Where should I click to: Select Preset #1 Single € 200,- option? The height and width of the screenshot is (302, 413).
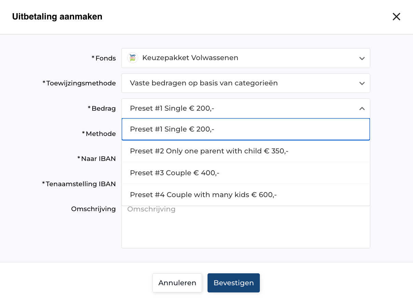pyautogui.click(x=245, y=129)
